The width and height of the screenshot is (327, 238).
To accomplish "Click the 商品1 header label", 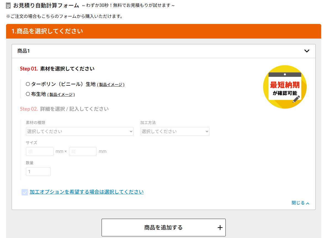I will [23, 51].
